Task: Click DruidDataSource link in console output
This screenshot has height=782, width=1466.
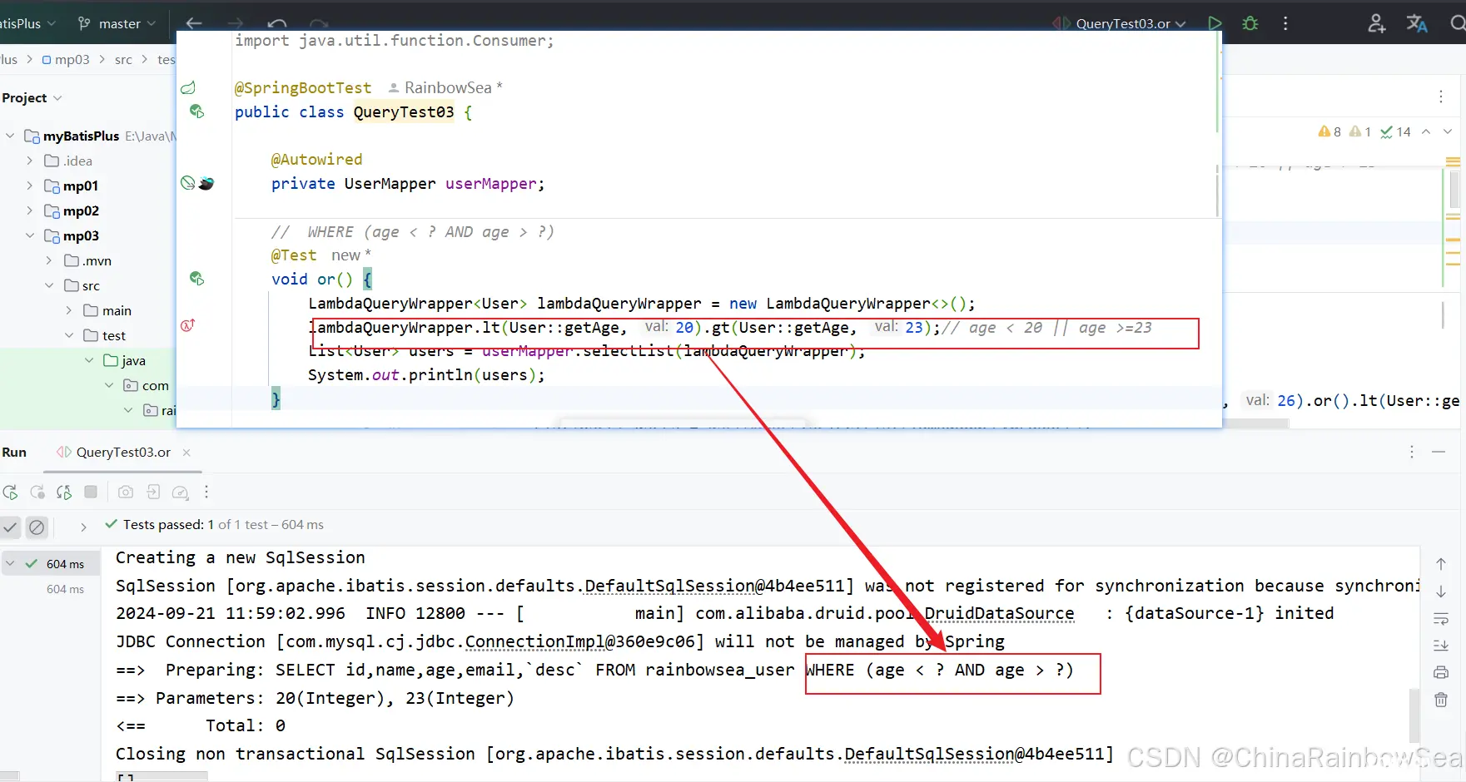Action: point(1000,613)
